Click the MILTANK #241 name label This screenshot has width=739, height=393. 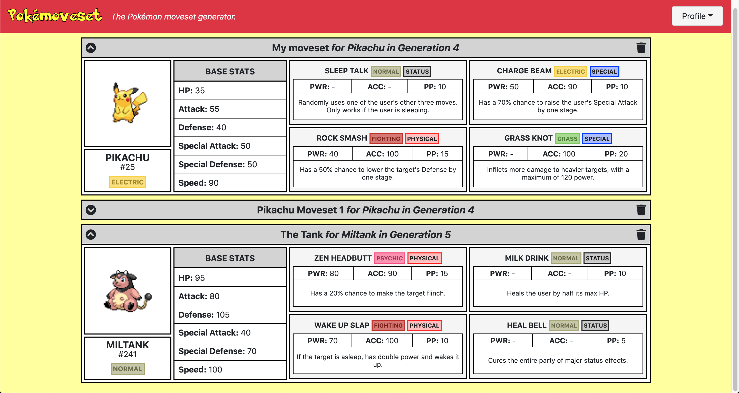click(x=128, y=349)
